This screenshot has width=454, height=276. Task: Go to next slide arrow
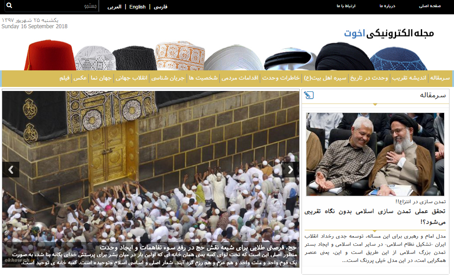(291, 169)
